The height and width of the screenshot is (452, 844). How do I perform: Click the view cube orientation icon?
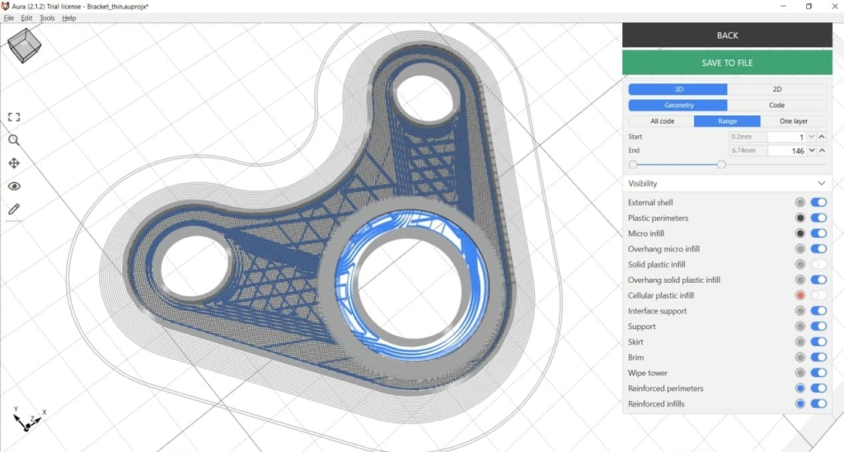coord(24,45)
